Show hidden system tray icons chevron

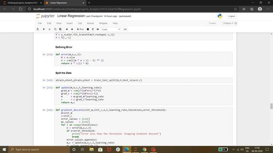(x=233, y=149)
